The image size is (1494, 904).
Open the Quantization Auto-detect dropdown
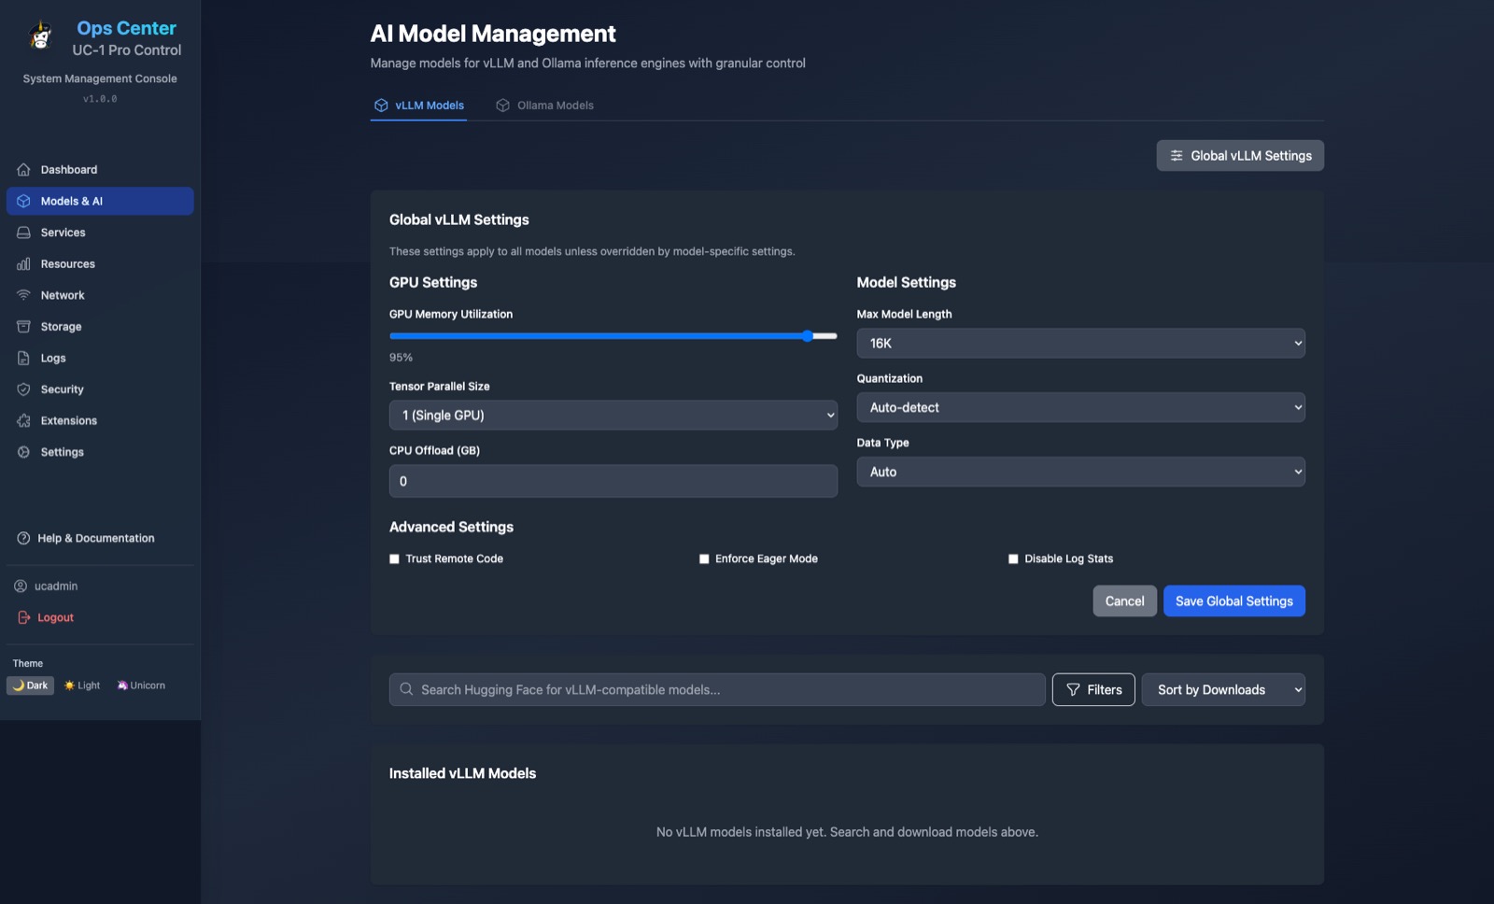(1080, 407)
